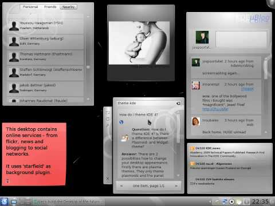Open jospoortvliet's avatar in microblog
The height and width of the screenshot is (206, 275).
[x=202, y=37]
